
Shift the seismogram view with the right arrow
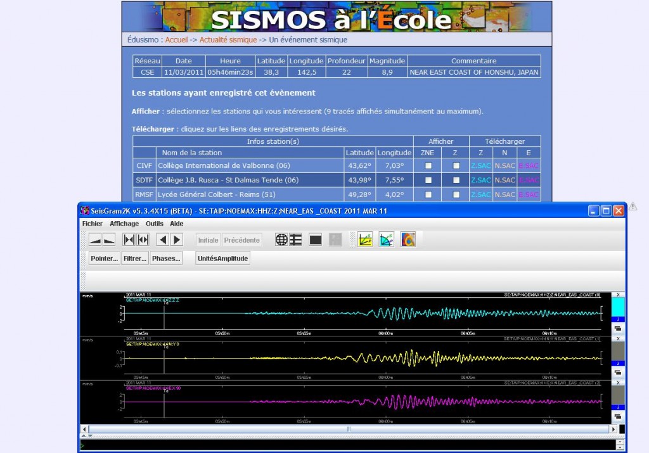[x=177, y=240]
